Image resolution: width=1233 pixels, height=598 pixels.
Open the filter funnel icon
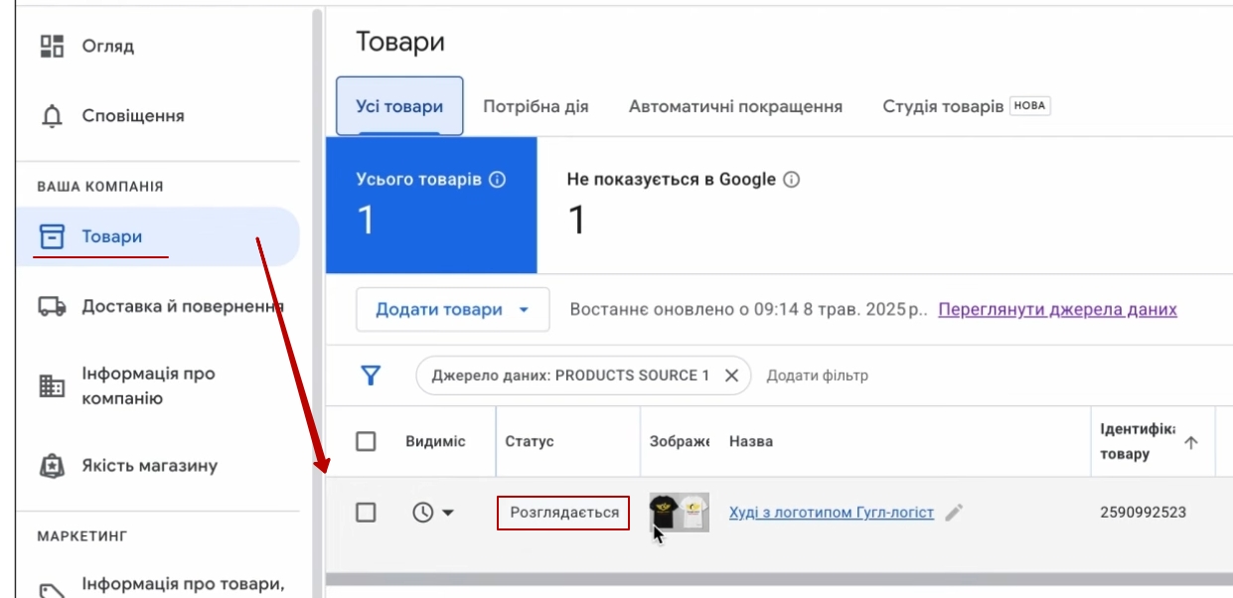click(371, 375)
